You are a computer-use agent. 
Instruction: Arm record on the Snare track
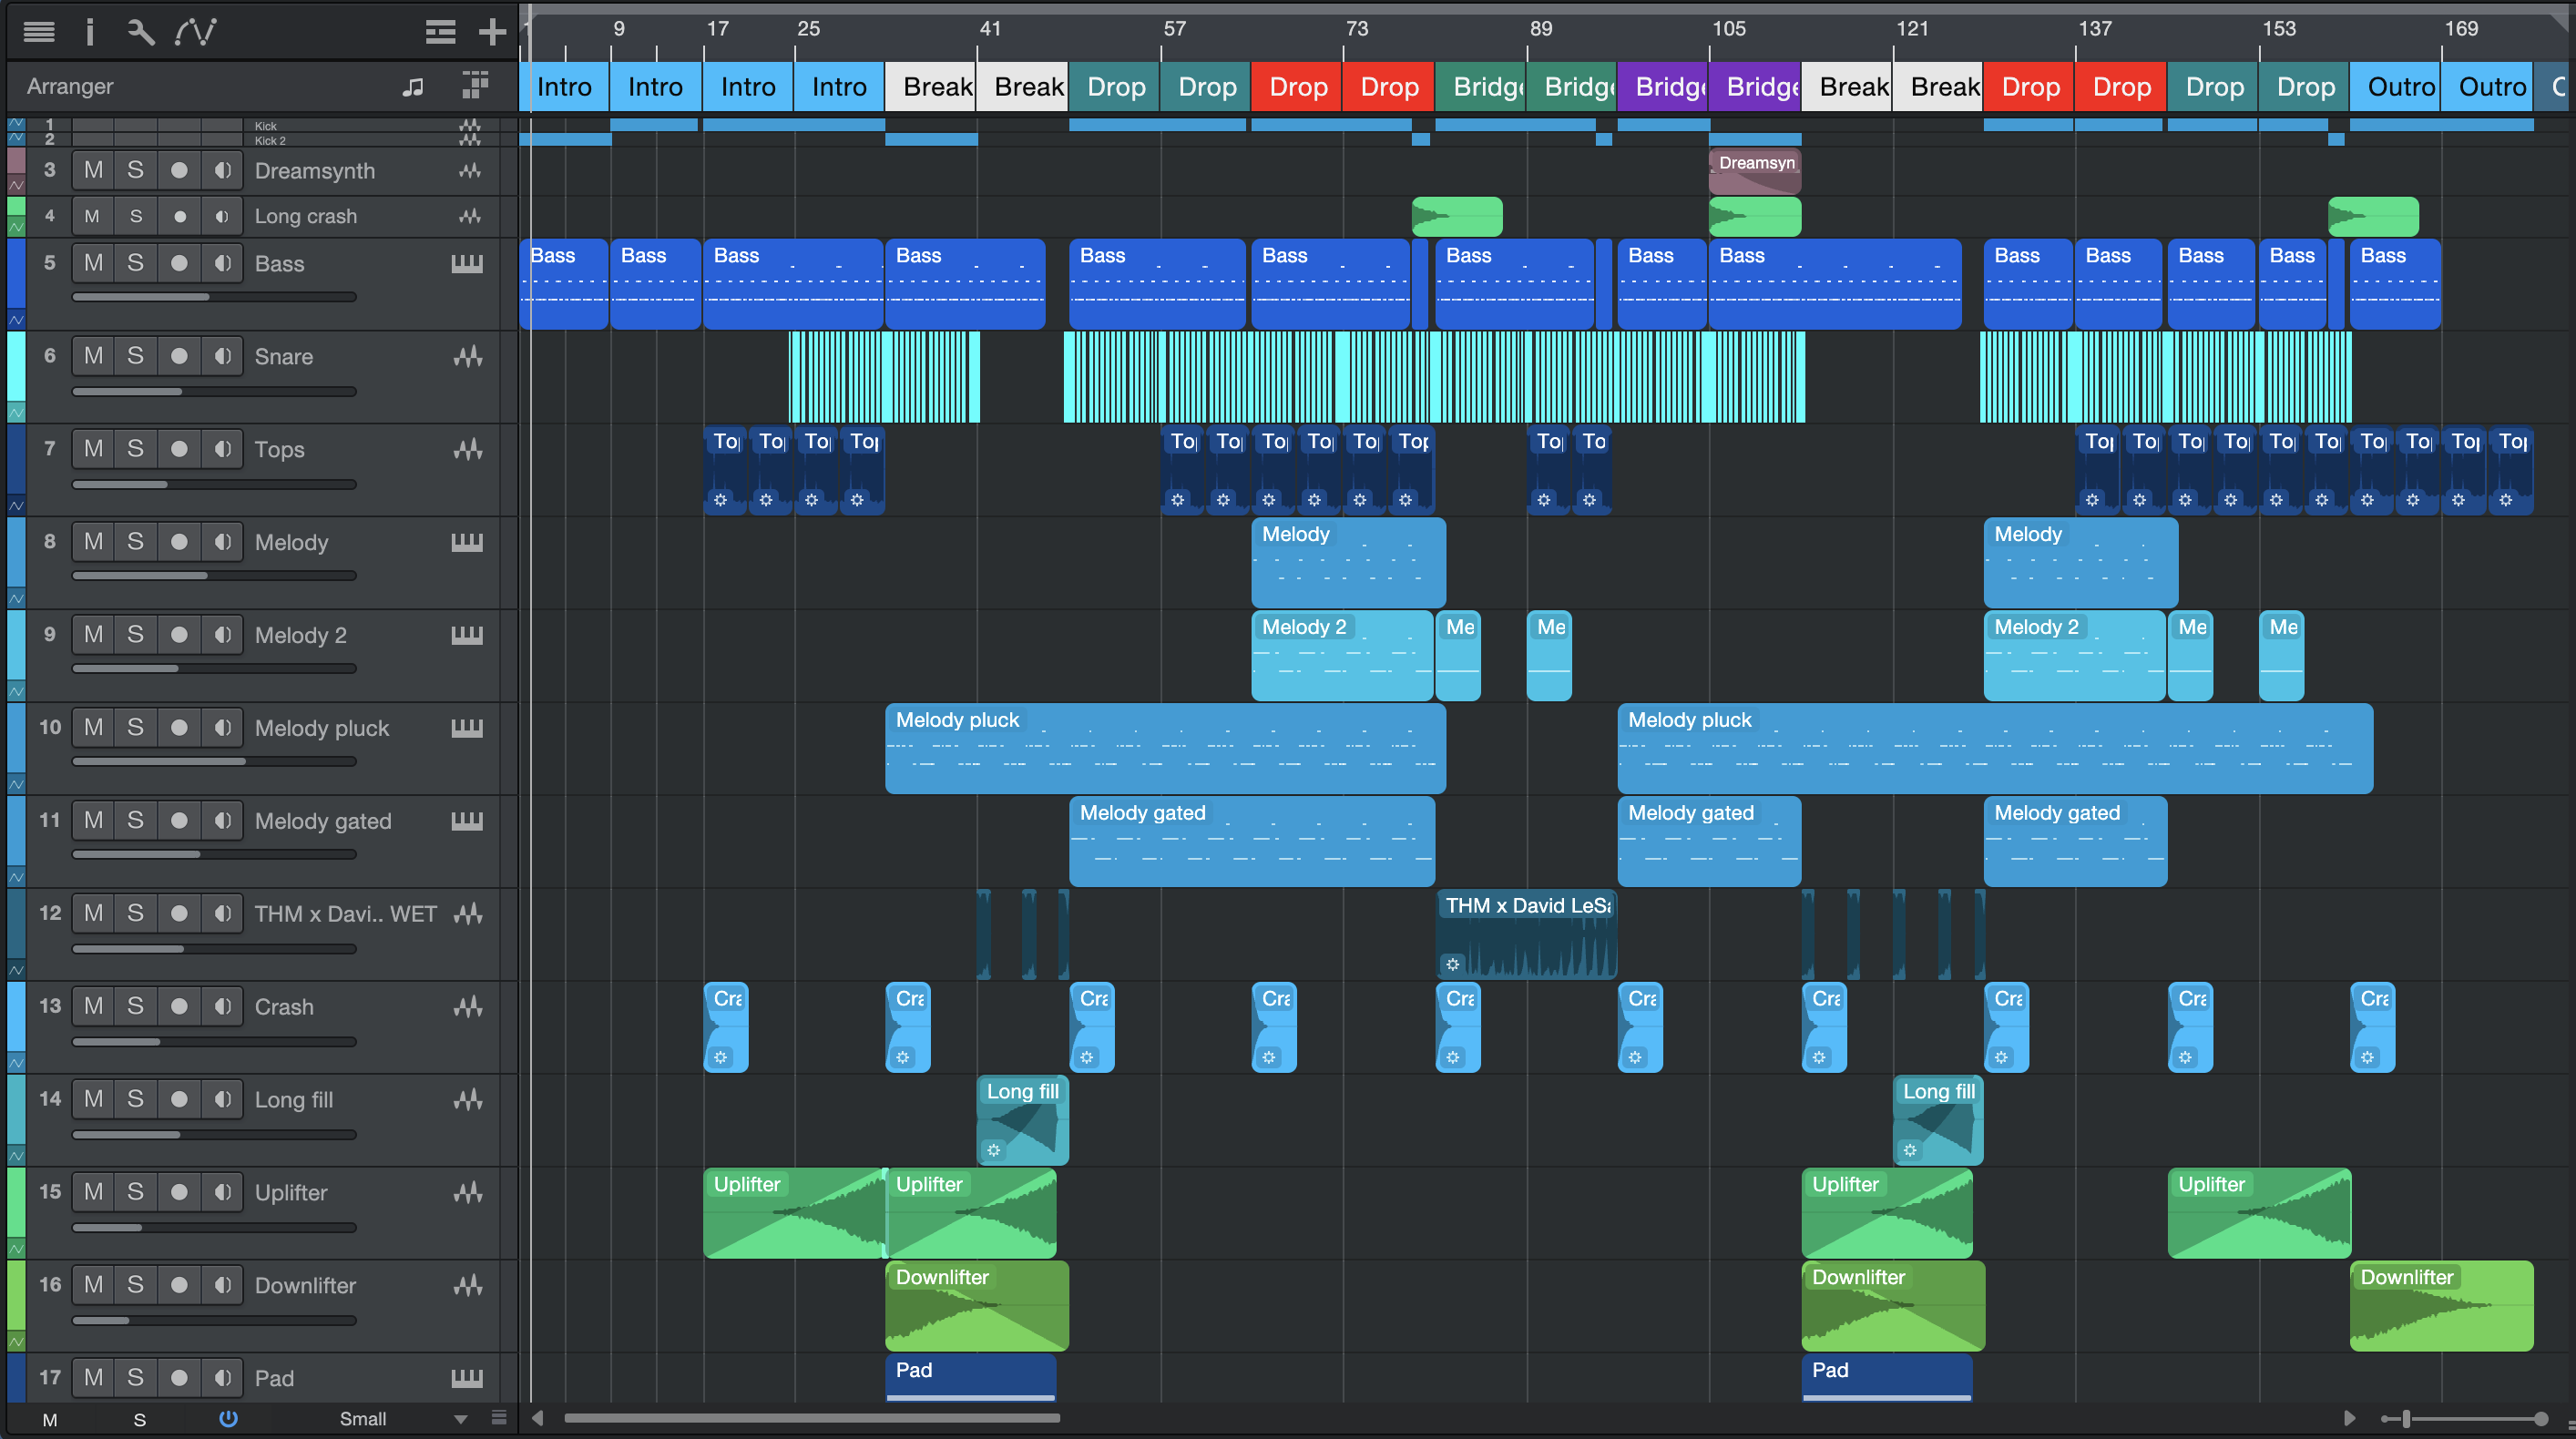pyautogui.click(x=179, y=356)
